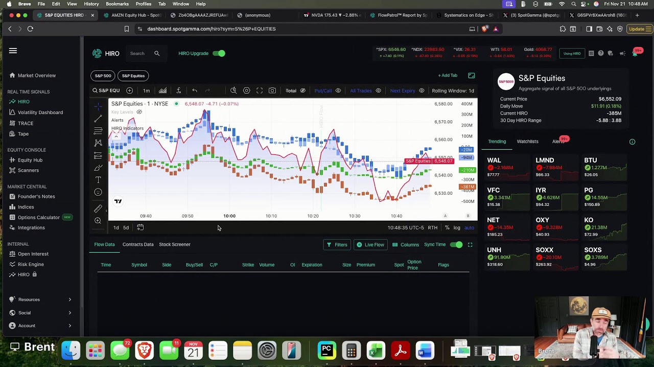
Task: Open the help question mark icon
Action: coord(601,53)
